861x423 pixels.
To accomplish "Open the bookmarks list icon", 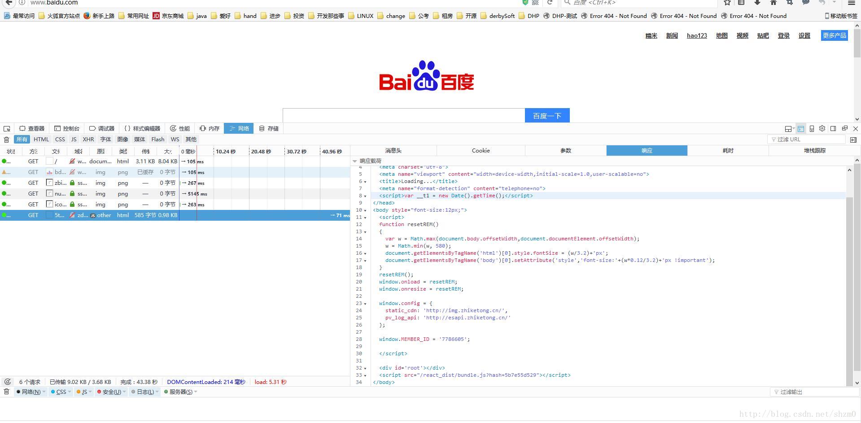I will (741, 2).
